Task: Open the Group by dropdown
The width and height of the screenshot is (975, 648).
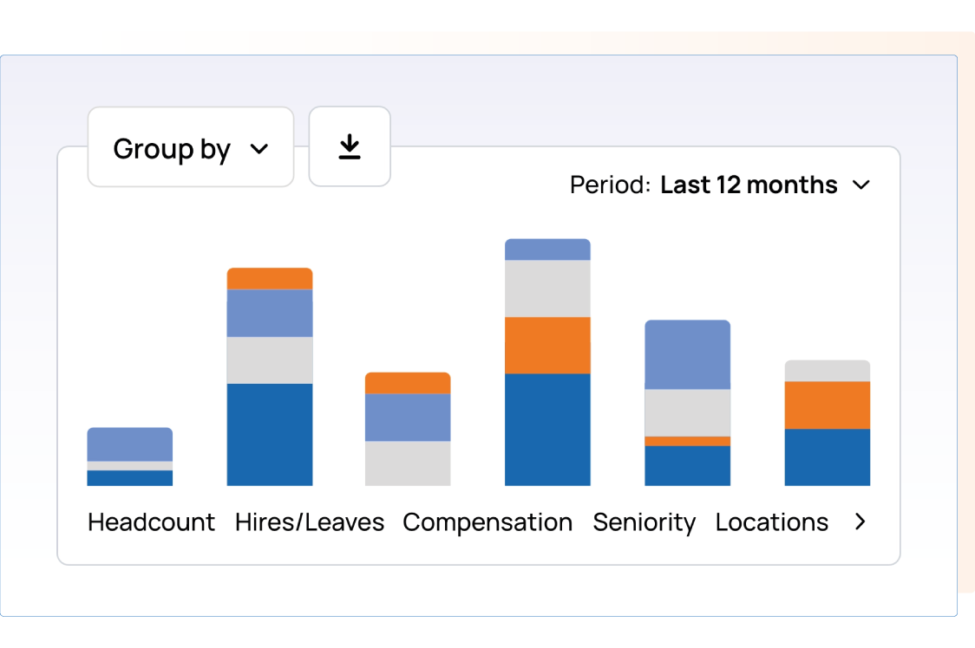Action: 191,148
